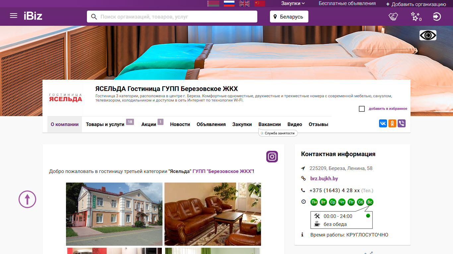Open the Odnoklassniki social page

pyautogui.click(x=392, y=124)
